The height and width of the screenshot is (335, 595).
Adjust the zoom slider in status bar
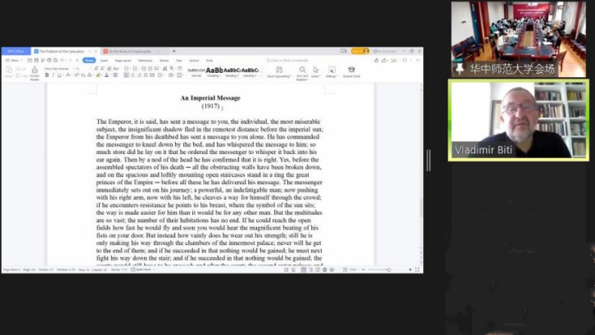pyautogui.click(x=388, y=269)
